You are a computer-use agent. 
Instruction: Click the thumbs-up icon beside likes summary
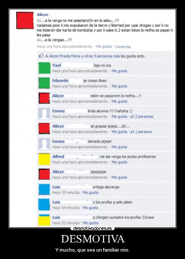click(41, 56)
